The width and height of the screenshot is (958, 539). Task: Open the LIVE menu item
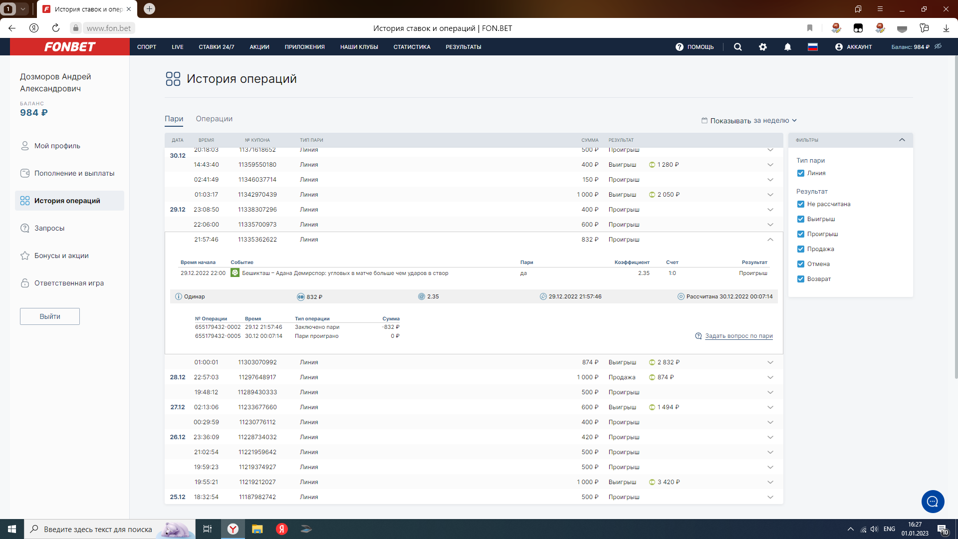[x=177, y=47]
